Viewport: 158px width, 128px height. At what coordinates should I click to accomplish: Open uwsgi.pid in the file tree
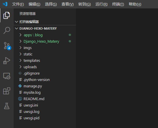click(31, 118)
